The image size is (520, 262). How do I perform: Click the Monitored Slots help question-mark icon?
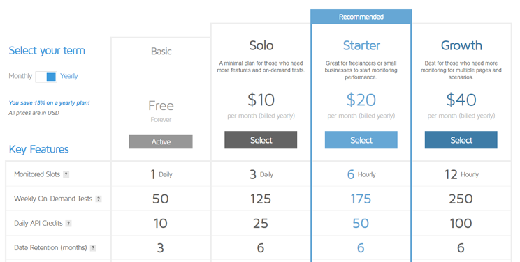tap(66, 174)
